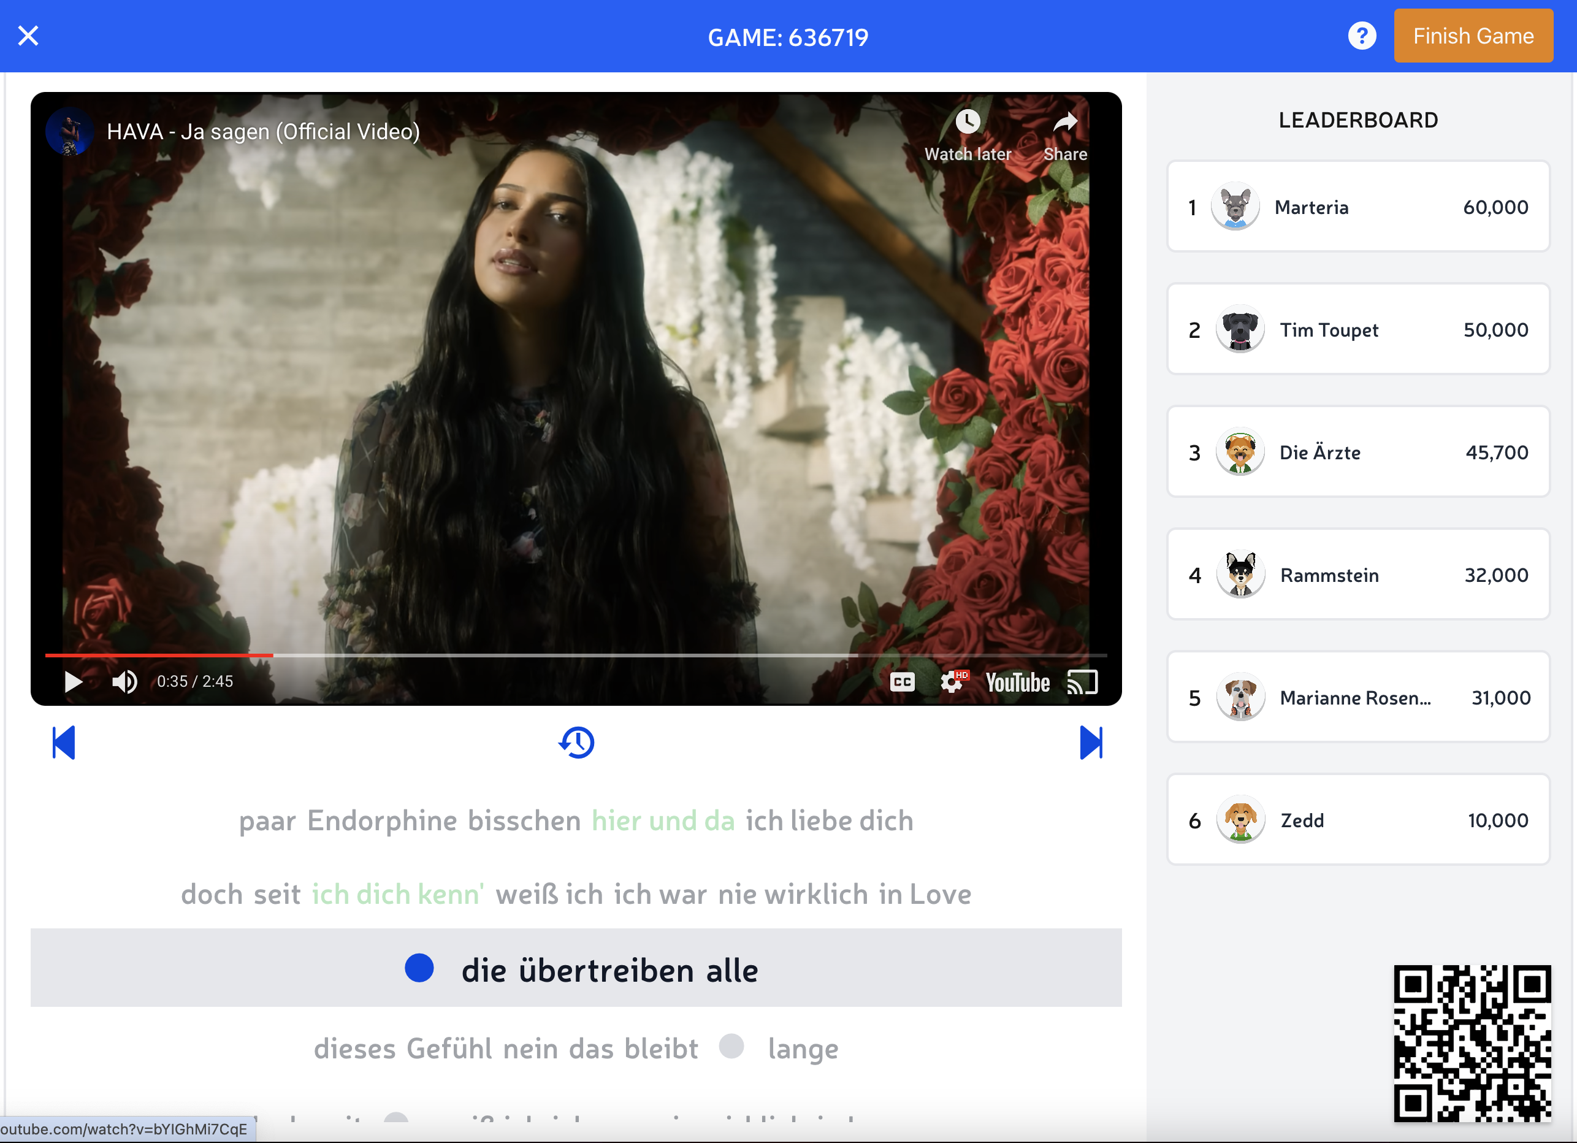Open video settings gear icon

click(x=952, y=681)
